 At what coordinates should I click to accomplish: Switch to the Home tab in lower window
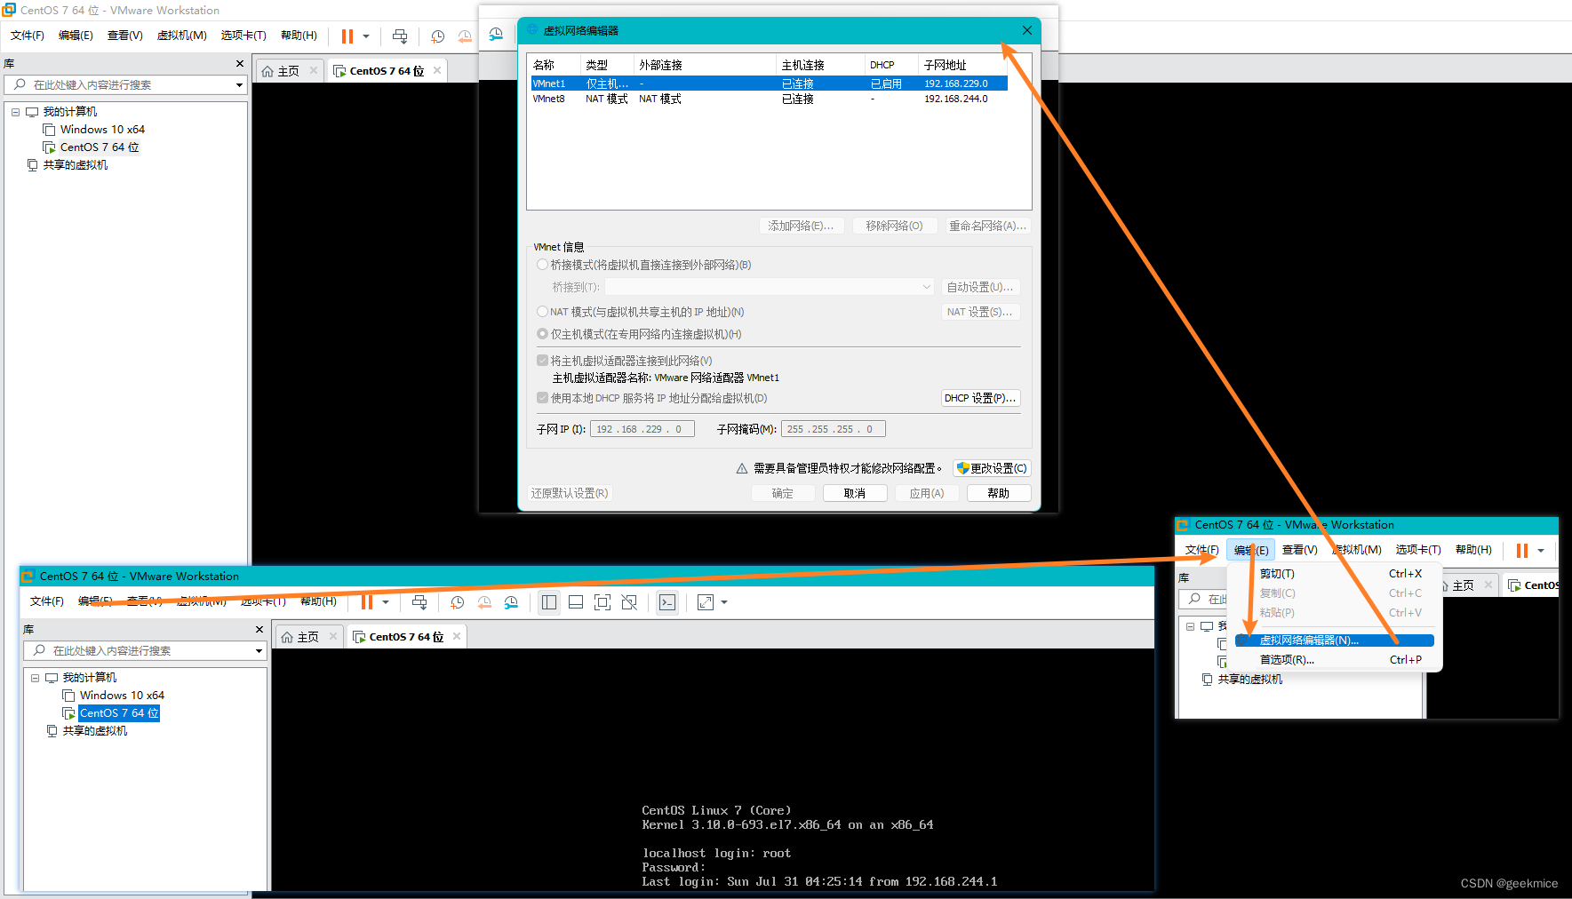tap(300, 637)
